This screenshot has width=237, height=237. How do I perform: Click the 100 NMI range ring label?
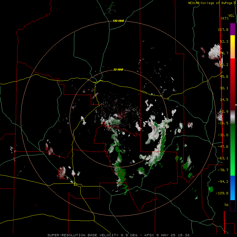(x=118, y=21)
